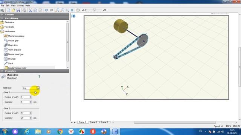Add a new scene with plus button
Screen dimensions: 241x135
pos(75,123)
